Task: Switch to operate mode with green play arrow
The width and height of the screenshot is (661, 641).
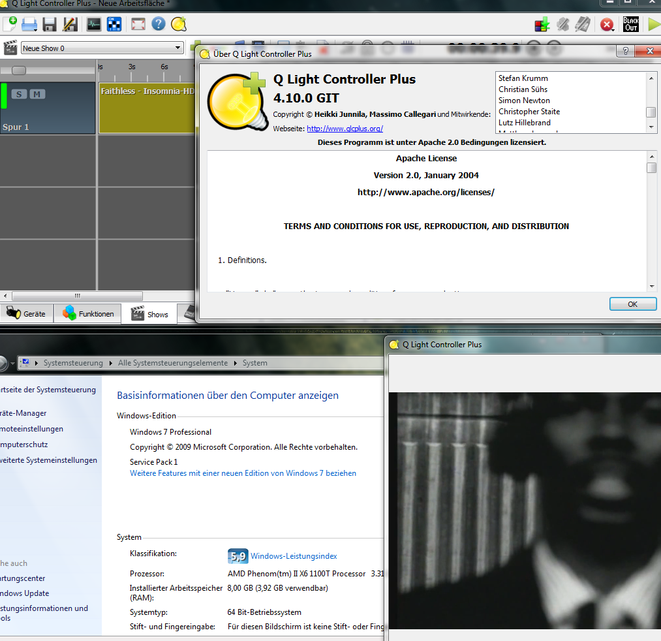Action: tap(654, 24)
